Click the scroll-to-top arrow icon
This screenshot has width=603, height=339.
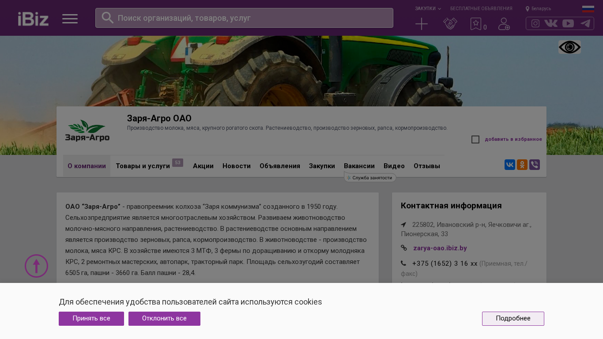tap(36, 266)
